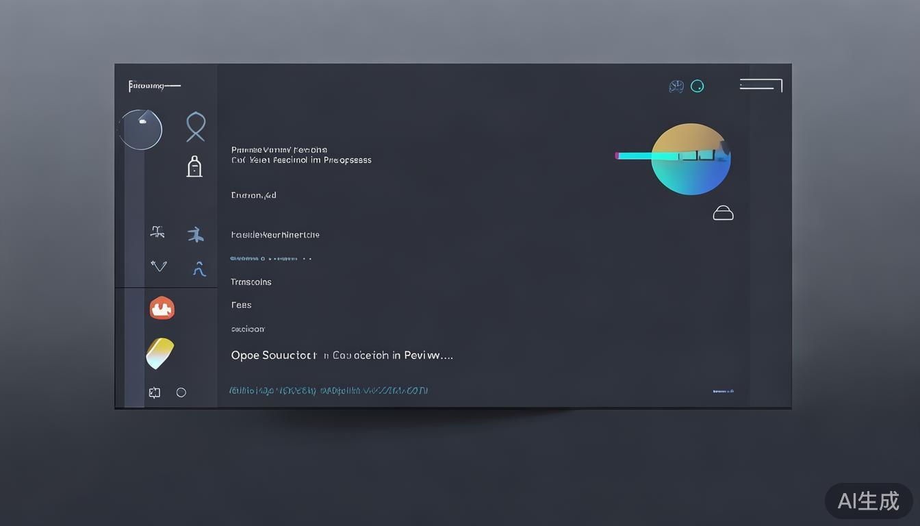The width and height of the screenshot is (920, 526).
Task: Click the white dome icon below the gradient circle
Action: [x=723, y=213]
